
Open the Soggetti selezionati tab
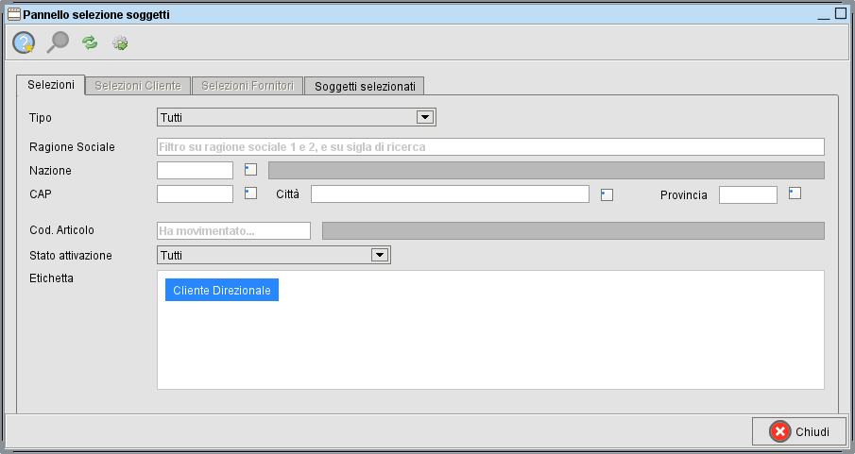point(365,86)
